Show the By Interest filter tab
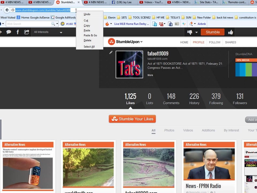Image resolution: width=257 pixels, height=193 pixels. (231, 130)
